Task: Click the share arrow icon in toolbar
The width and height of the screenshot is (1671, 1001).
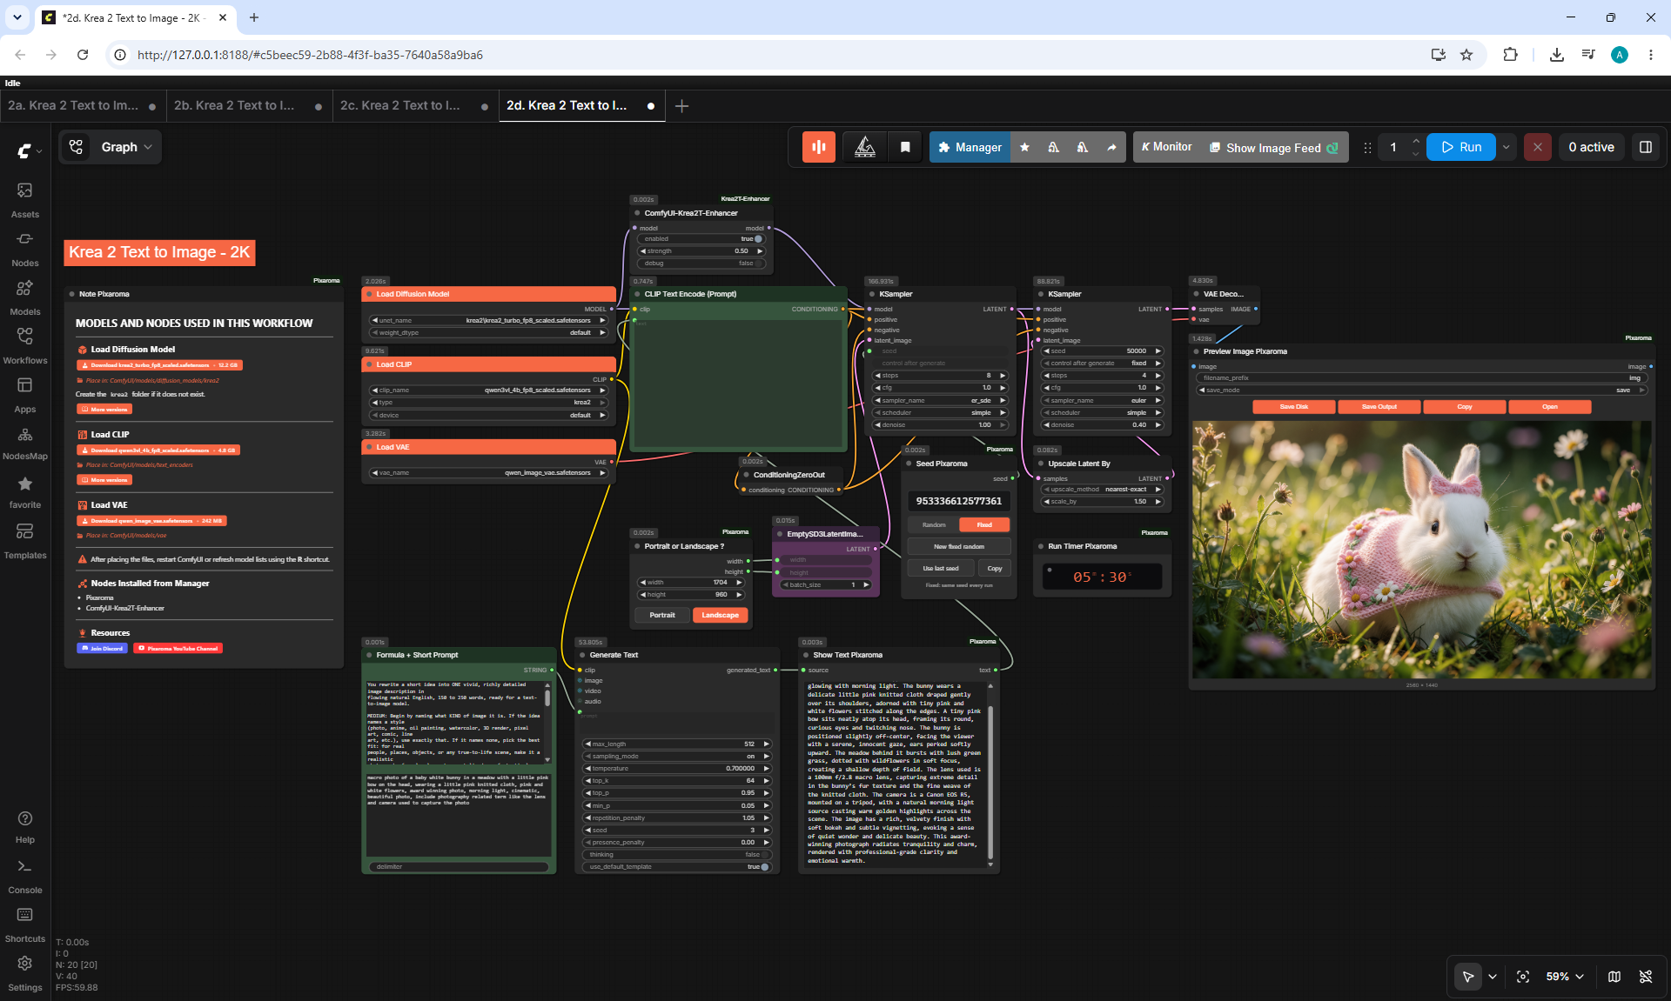Action: pyautogui.click(x=1111, y=147)
